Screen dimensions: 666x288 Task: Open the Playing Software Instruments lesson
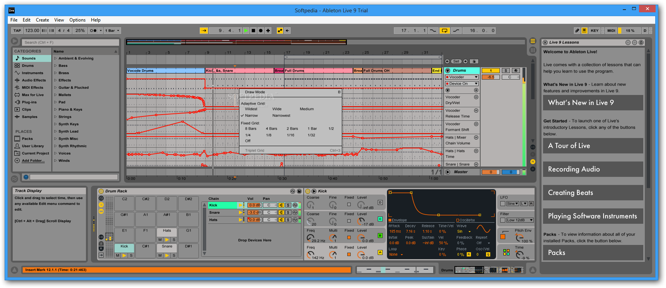[x=593, y=216]
